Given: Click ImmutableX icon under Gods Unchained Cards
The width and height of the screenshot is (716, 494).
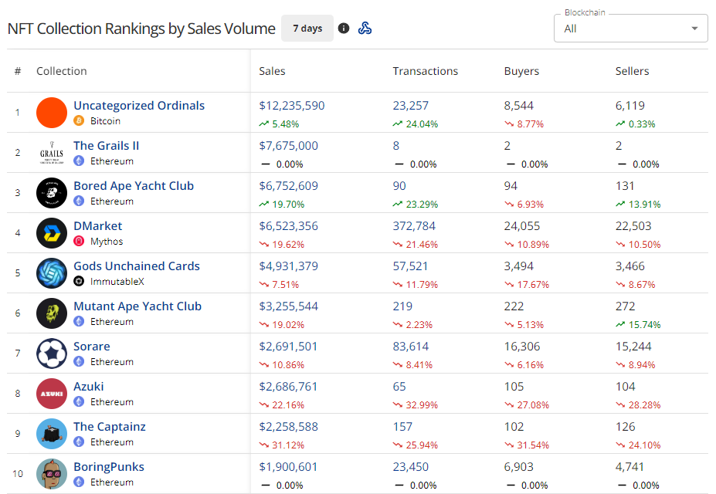Looking at the screenshot, I should pos(79,282).
